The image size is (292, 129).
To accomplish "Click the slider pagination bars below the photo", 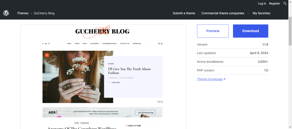I will (x=160, y=102).
